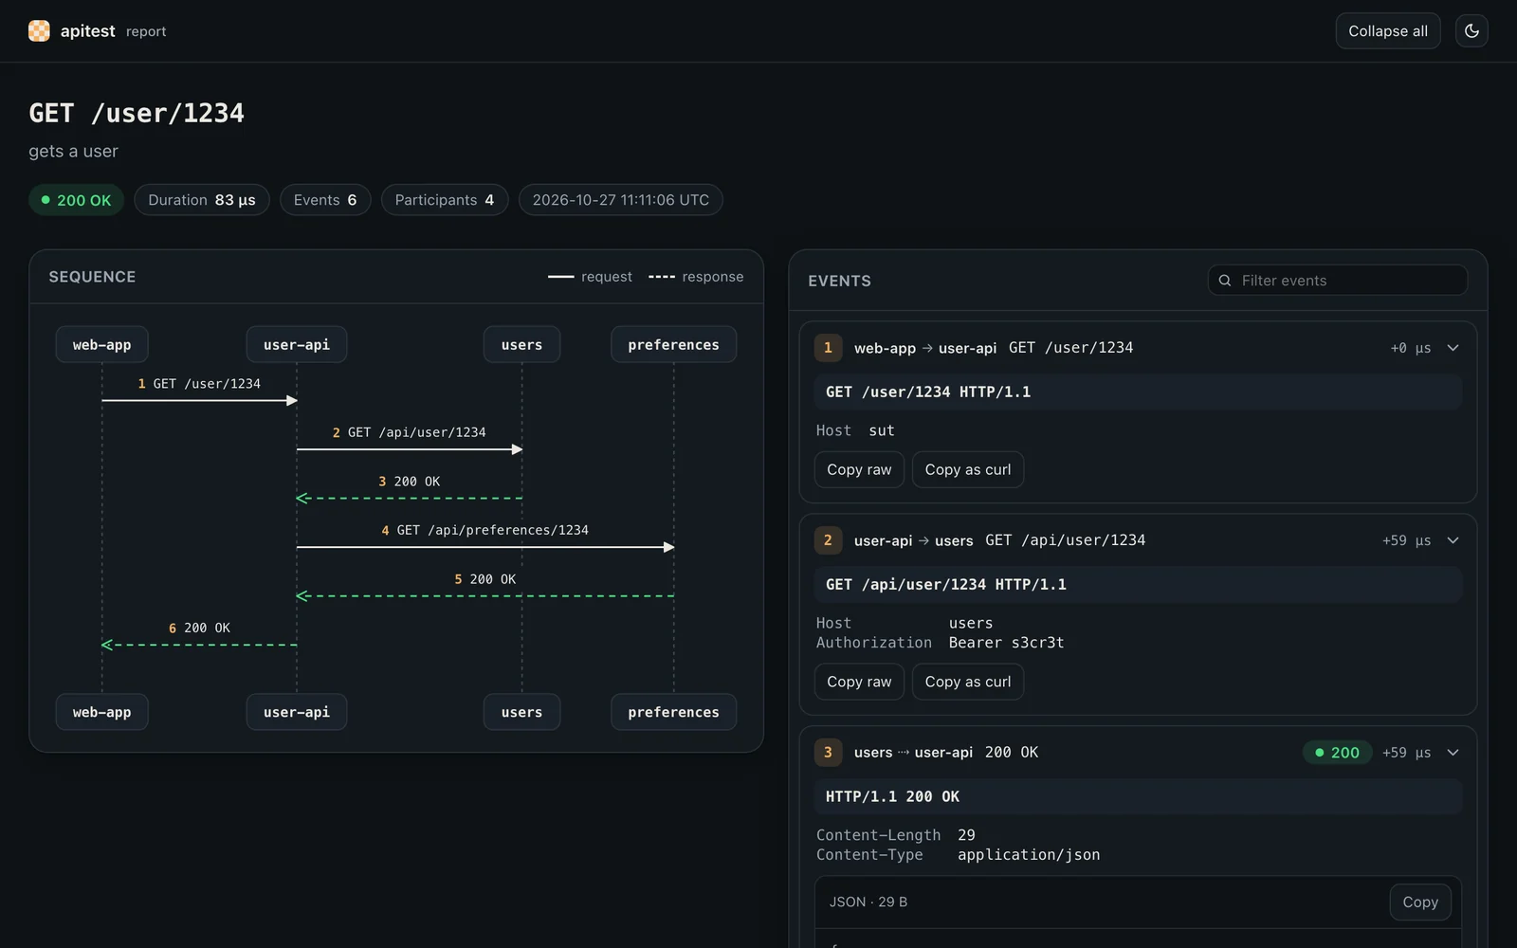Click the 'Bearer s3cr3t' authorization value
The height and width of the screenshot is (948, 1517).
click(1006, 643)
